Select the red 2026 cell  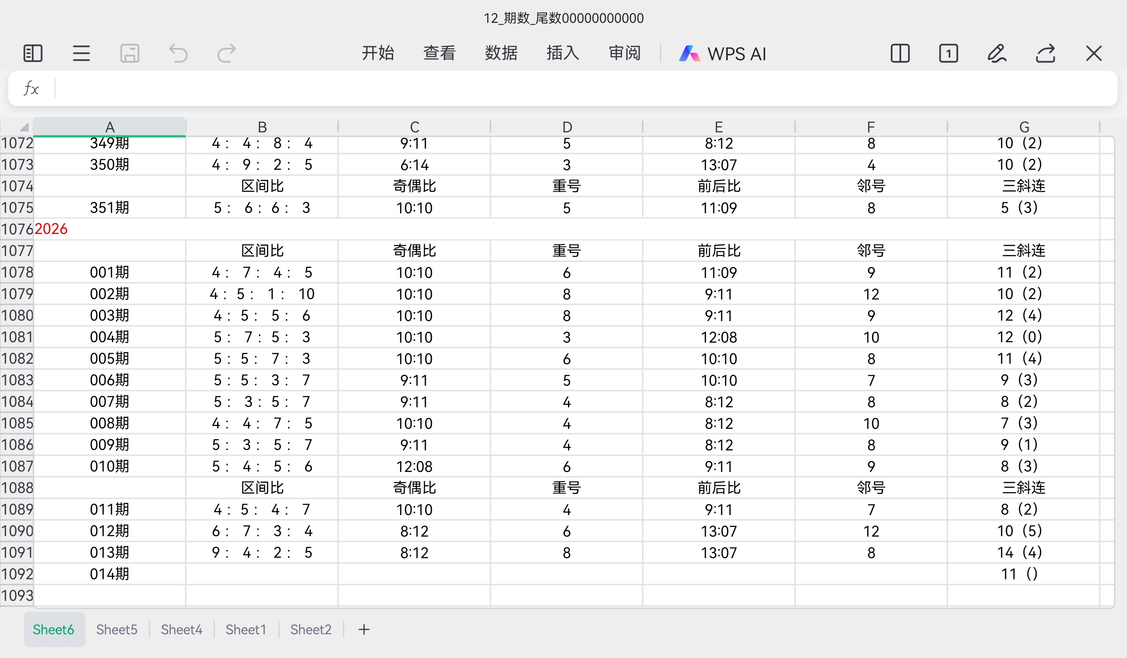pos(51,229)
